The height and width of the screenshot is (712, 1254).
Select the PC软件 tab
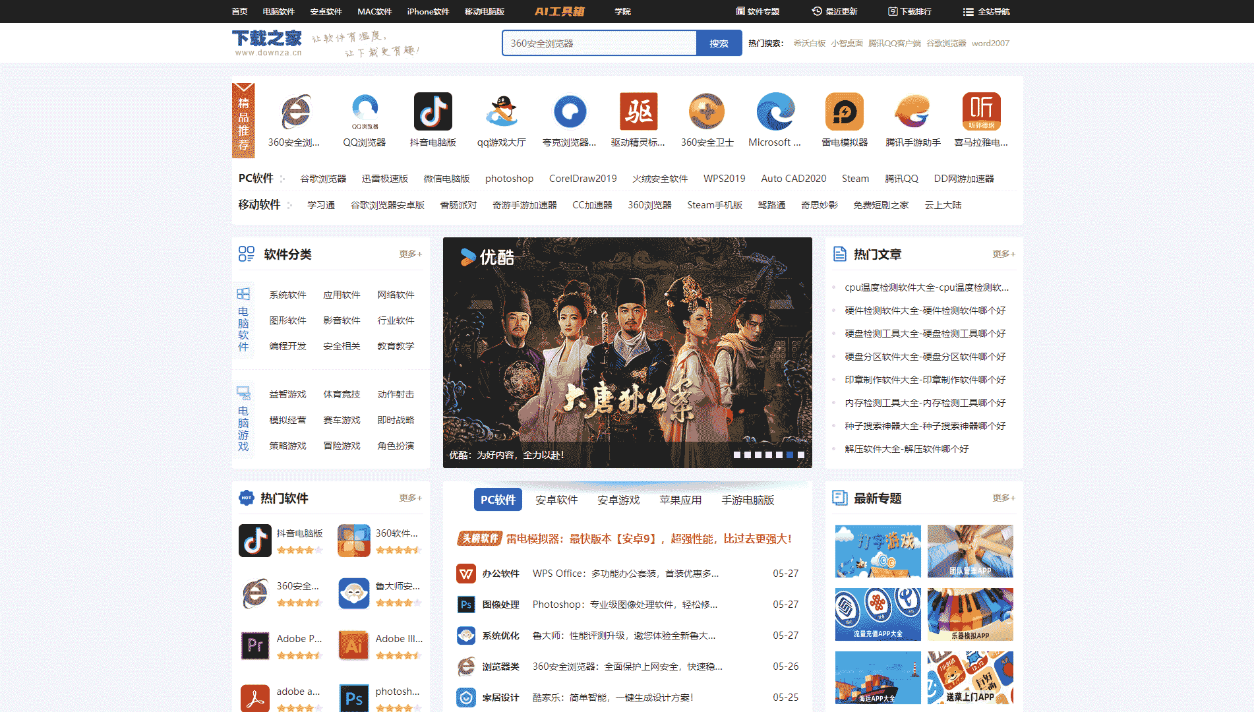pyautogui.click(x=498, y=500)
